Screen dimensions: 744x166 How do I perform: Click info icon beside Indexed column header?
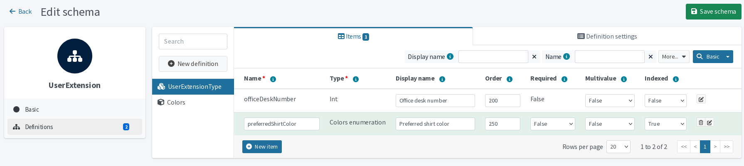(676, 79)
